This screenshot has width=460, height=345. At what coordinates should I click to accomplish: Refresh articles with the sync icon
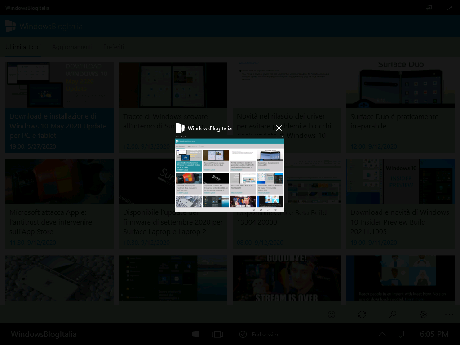[x=362, y=314]
